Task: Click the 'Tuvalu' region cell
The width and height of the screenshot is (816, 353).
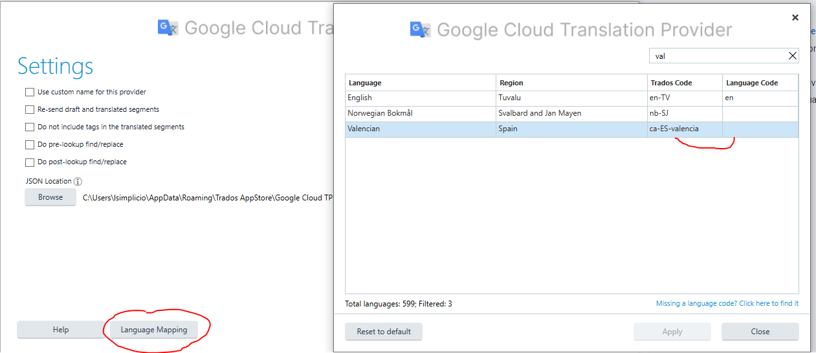Action: tap(572, 98)
